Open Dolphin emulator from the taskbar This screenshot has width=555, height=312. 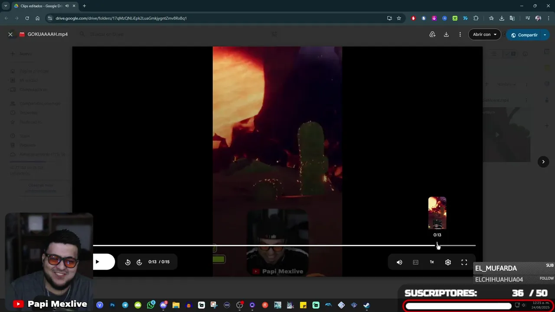click(328, 305)
